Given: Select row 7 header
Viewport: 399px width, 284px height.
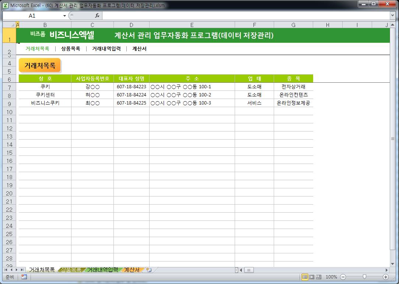Looking at the screenshot, I should pyautogui.click(x=9, y=87).
